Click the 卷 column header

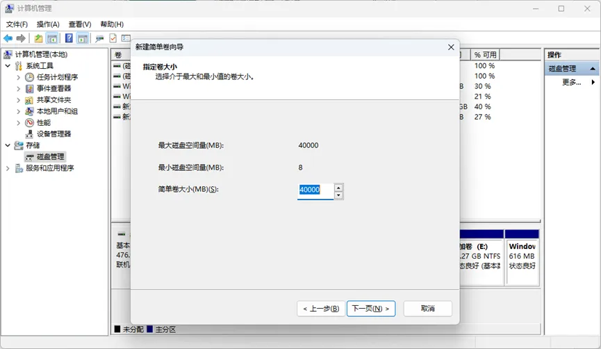[x=120, y=55]
